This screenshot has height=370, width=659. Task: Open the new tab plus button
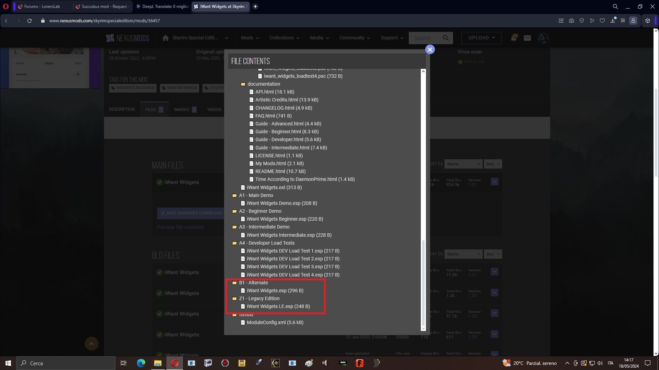point(255,7)
